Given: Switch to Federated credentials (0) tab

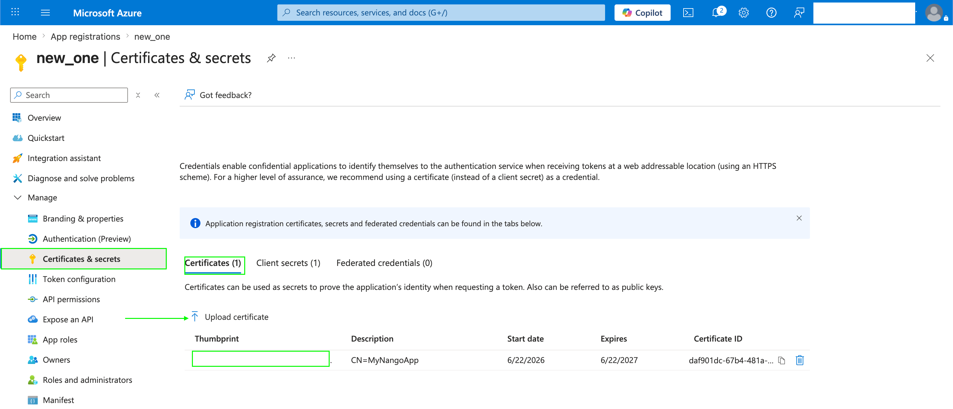Looking at the screenshot, I should click(x=384, y=263).
